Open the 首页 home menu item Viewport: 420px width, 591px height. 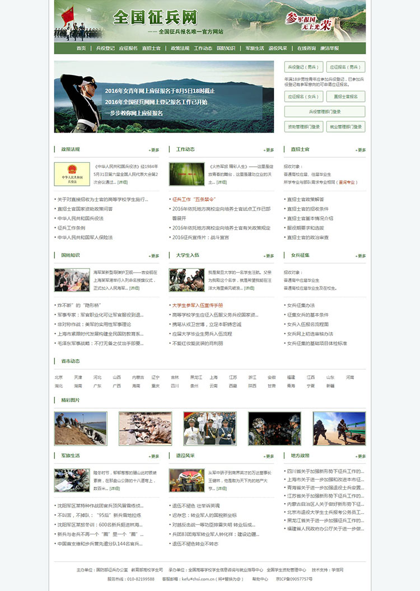point(81,48)
